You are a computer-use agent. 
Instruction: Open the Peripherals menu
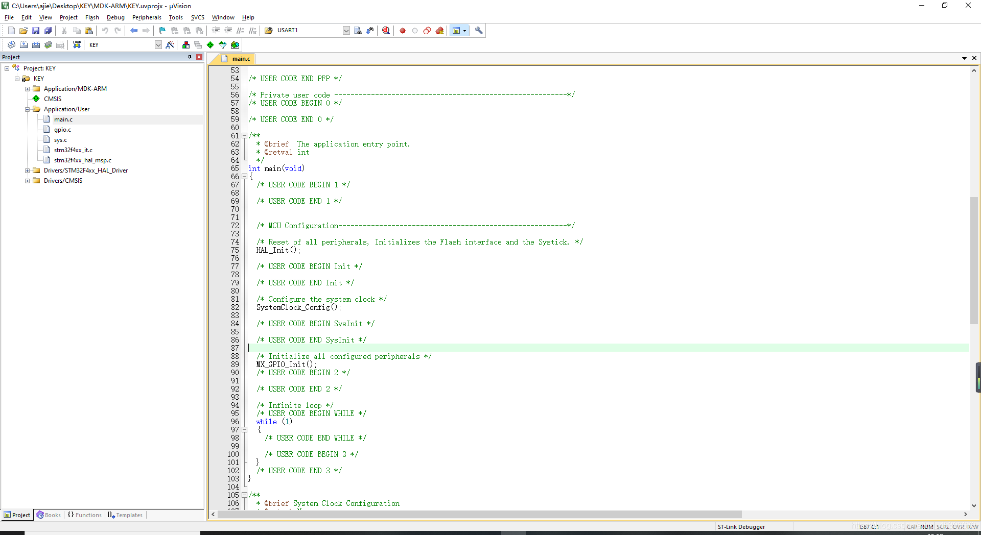pyautogui.click(x=147, y=17)
